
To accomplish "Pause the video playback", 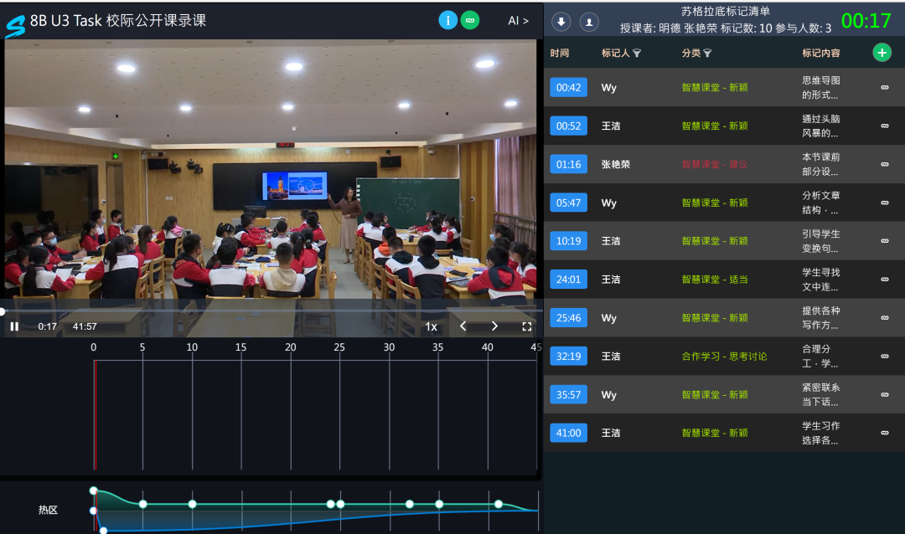I will coord(14,326).
